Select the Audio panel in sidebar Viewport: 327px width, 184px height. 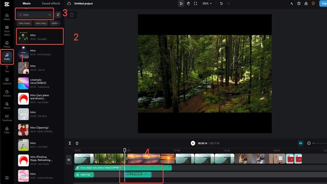[7, 57]
